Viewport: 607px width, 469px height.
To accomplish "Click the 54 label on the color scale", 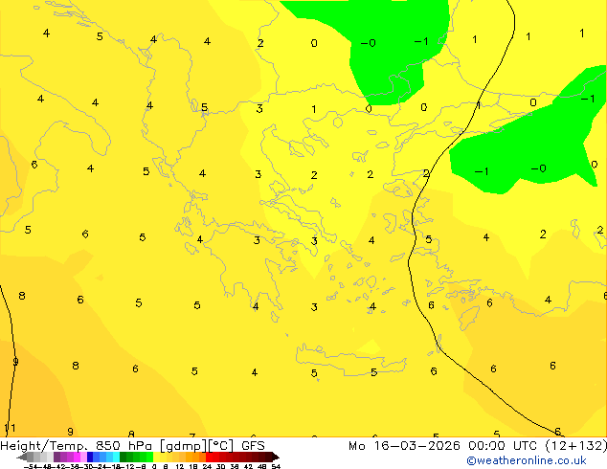I will click(x=276, y=466).
